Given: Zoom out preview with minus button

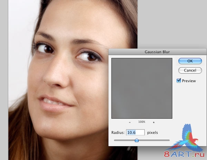Looking at the screenshot, I should [x=130, y=122].
